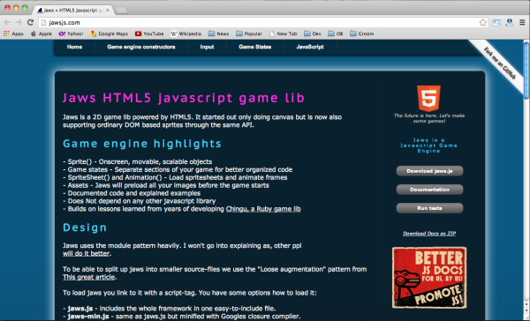Open the YouTube bookmark
The height and width of the screenshot is (321, 530).
click(149, 34)
